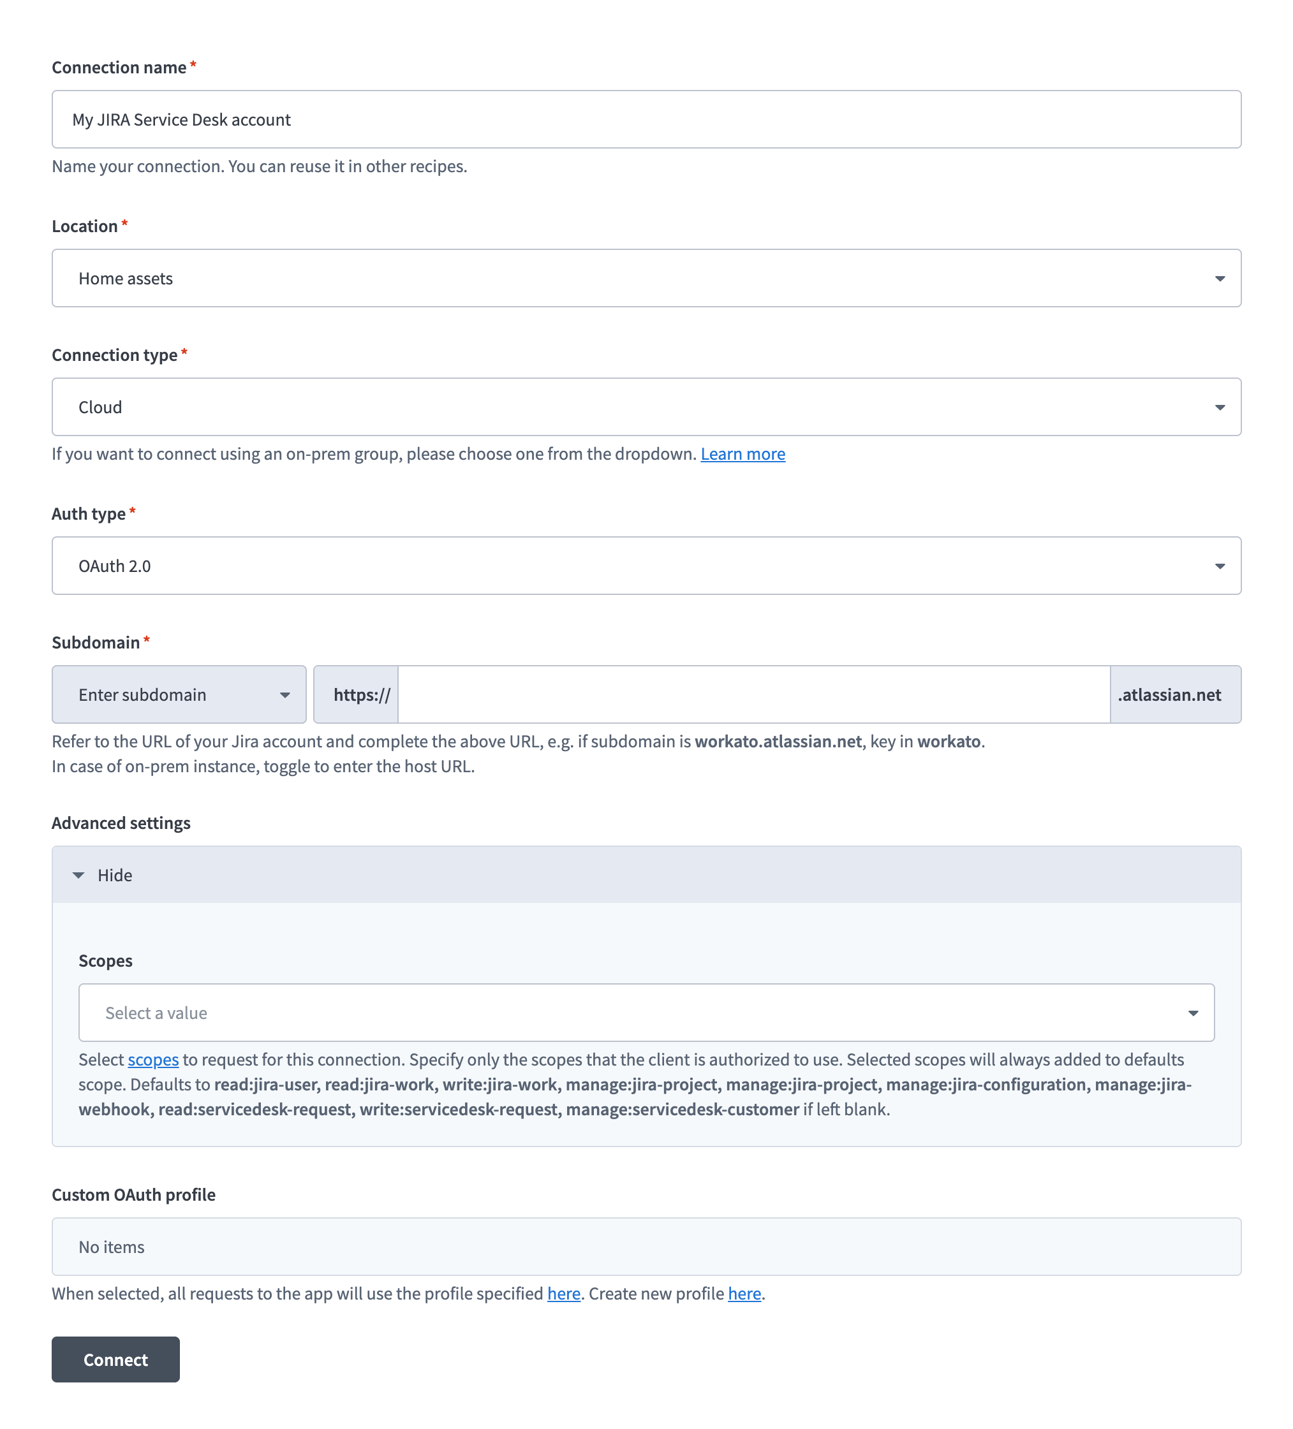
Task: Follow the scopes link in the description
Action: [152, 1060]
